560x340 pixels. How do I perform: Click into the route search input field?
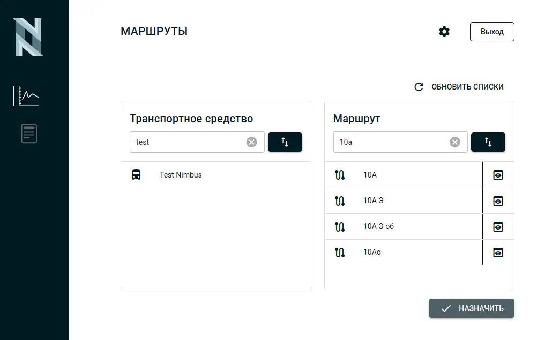(391, 142)
